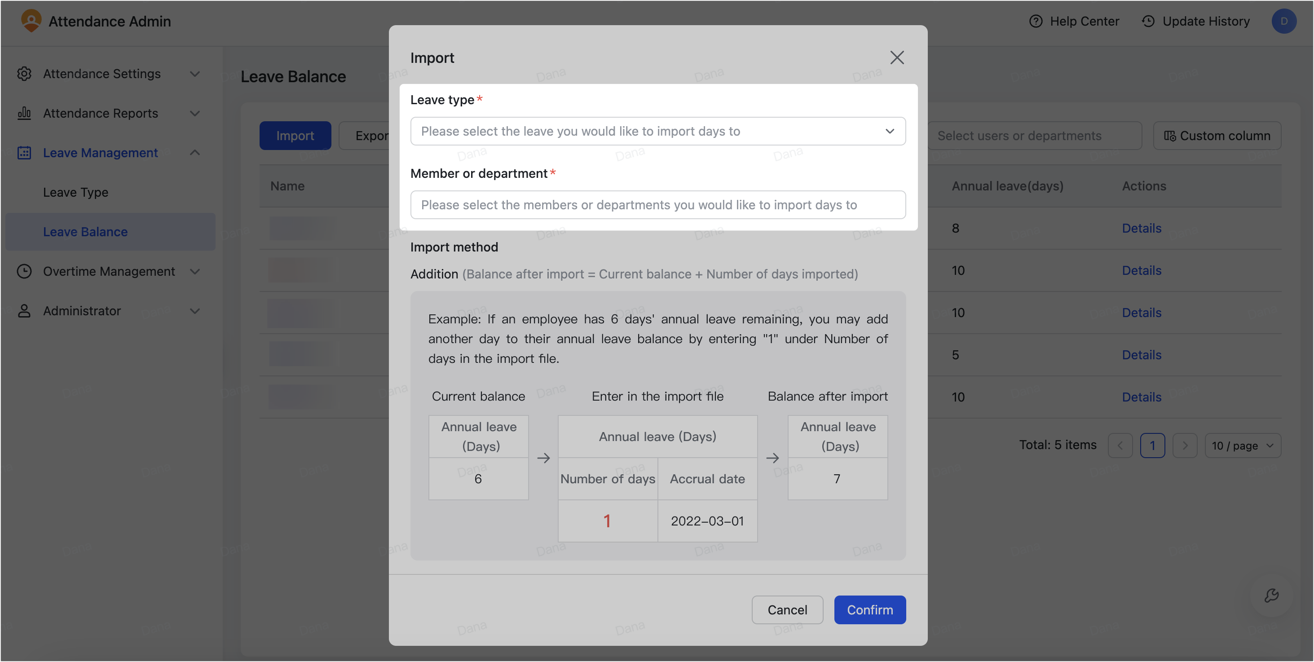Open the Help Center question mark icon
Viewport: 1314px width, 662px height.
[1036, 21]
